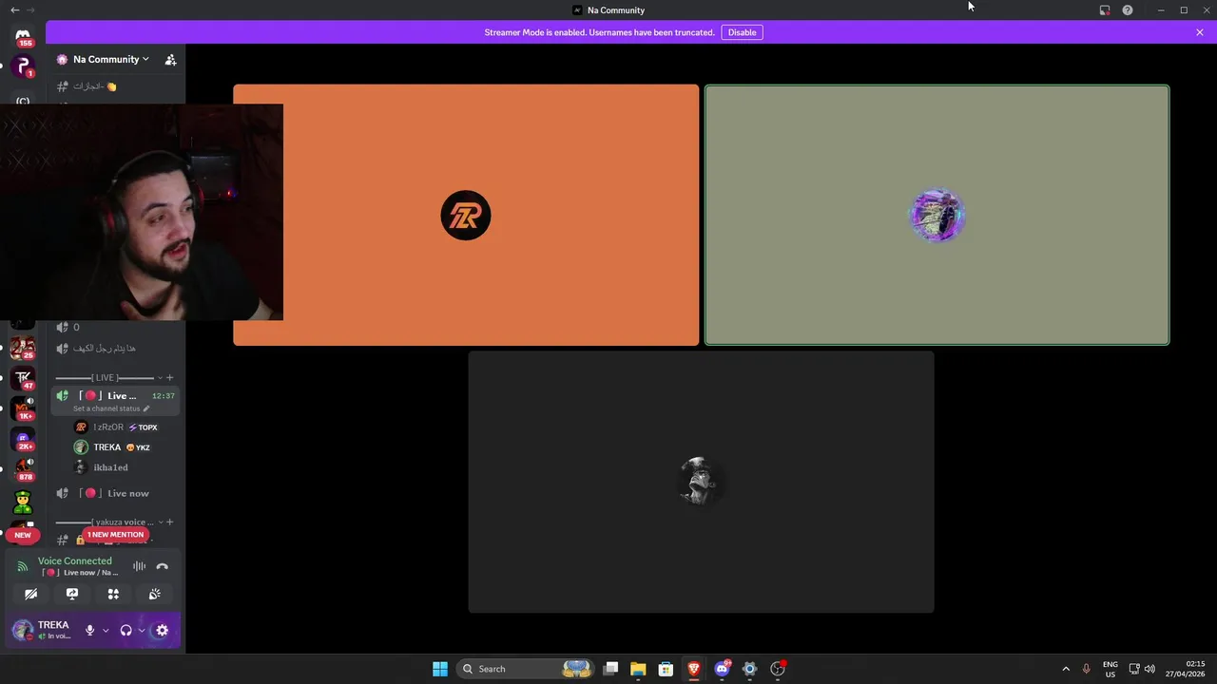
Task: Mute the microphone in user panel
Action: point(90,630)
